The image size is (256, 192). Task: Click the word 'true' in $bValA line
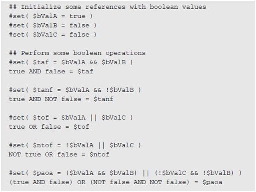[x=78, y=16]
